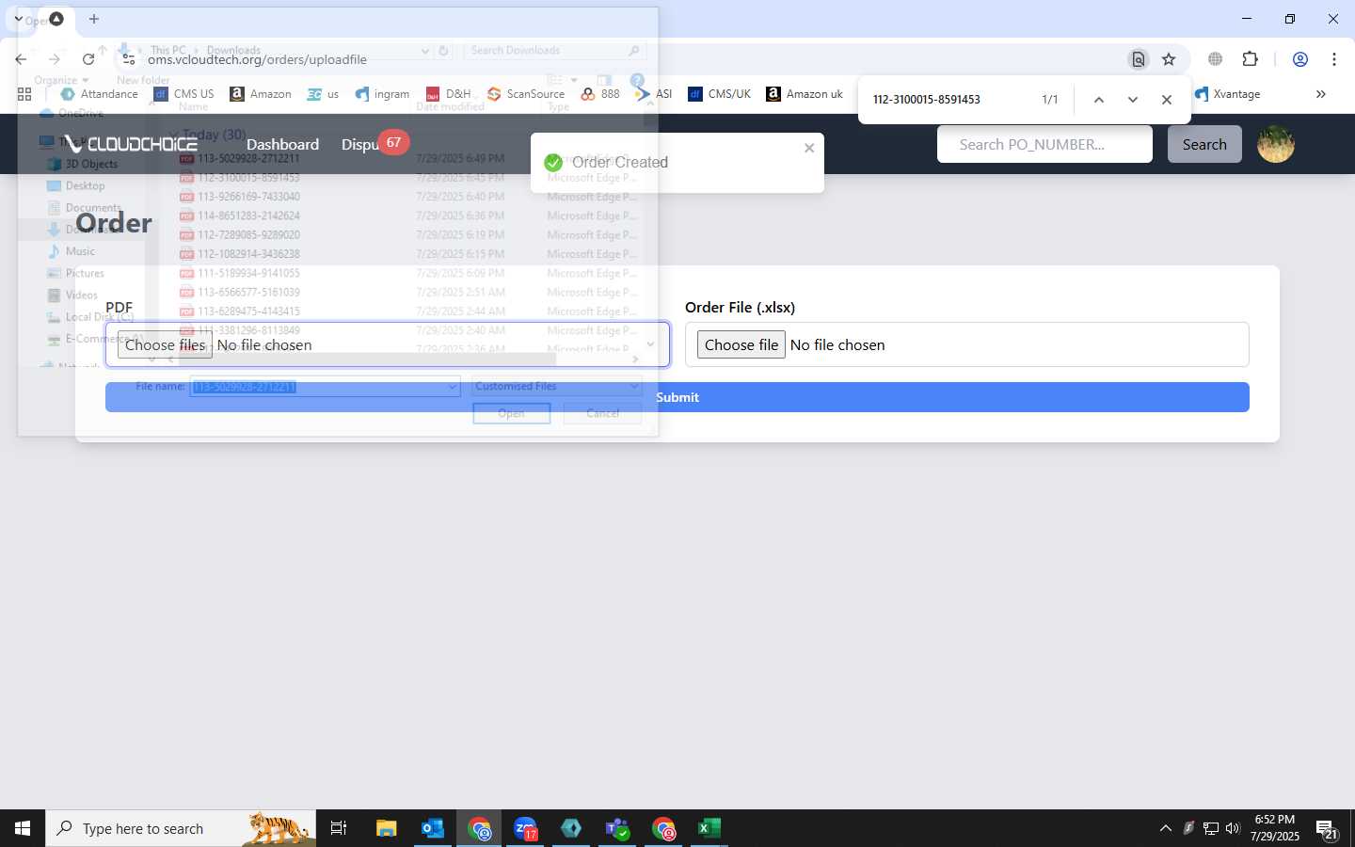1355x847 pixels.
Task: Open the ASI bookmark
Action: (653, 94)
